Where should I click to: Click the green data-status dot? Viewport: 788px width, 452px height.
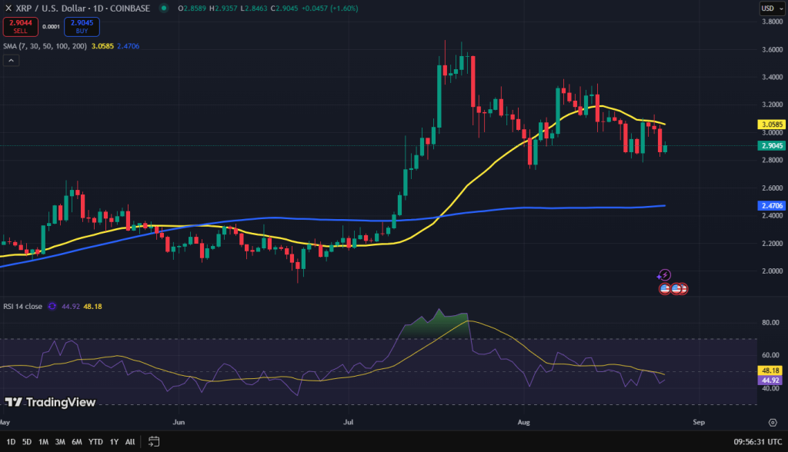tap(162, 7)
